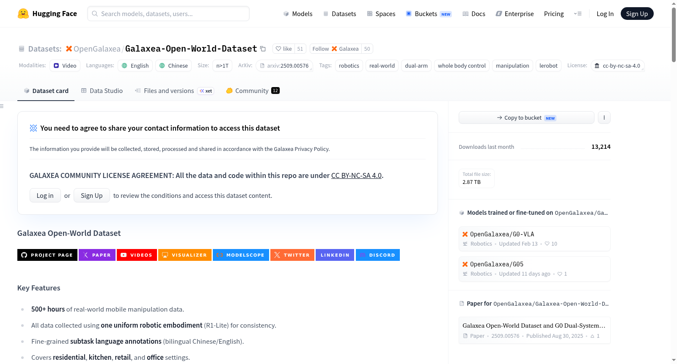Toggle the left table of contents sidebar
Screen dimensions: 677x364
pyautogui.click(x=2, y=106)
